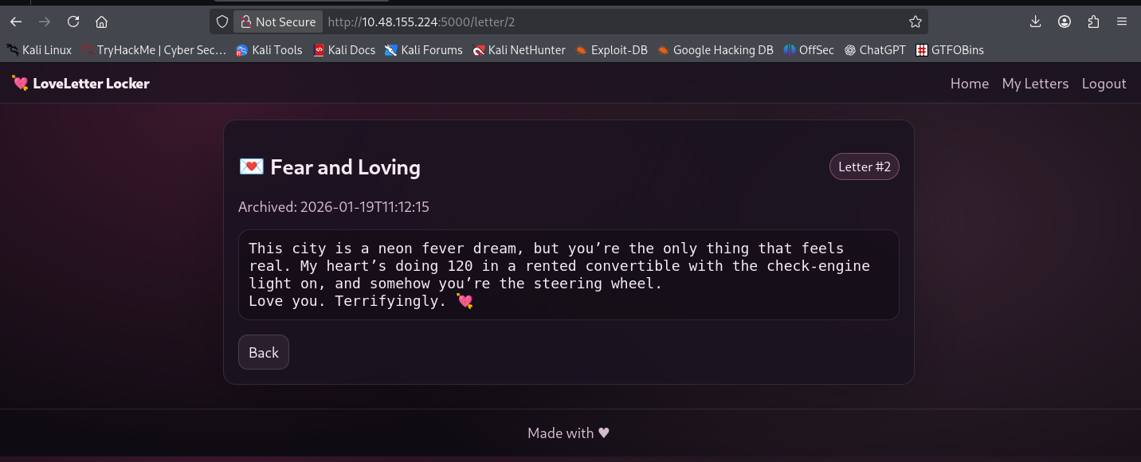
Task: Click the tracking protection shield icon
Action: (222, 22)
